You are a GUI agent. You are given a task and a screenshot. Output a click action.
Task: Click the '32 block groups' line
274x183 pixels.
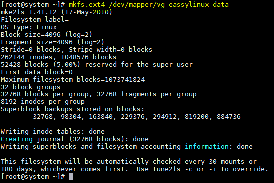(30, 87)
